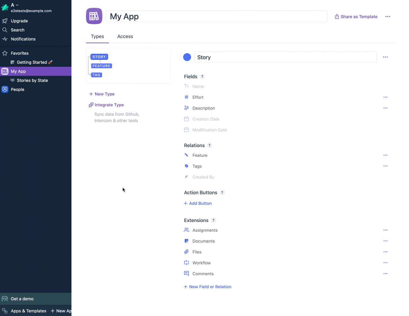This screenshot has height=316, width=409.
Task: Click the Story type name input field
Action: point(285,57)
